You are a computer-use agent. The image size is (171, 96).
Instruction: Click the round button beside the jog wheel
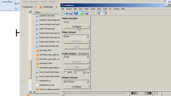click(x=157, y=94)
